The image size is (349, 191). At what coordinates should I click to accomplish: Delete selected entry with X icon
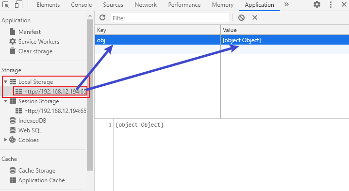pos(255,17)
